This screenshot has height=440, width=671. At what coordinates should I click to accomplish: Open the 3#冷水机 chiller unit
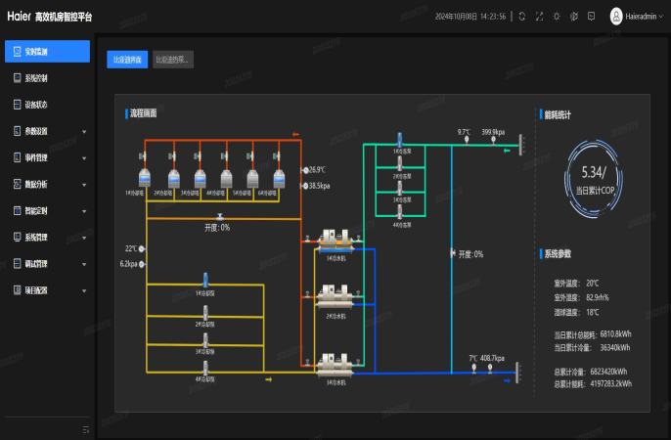(335, 366)
